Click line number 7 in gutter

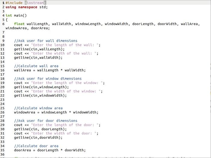pyautogui.click(x=3, y=32)
